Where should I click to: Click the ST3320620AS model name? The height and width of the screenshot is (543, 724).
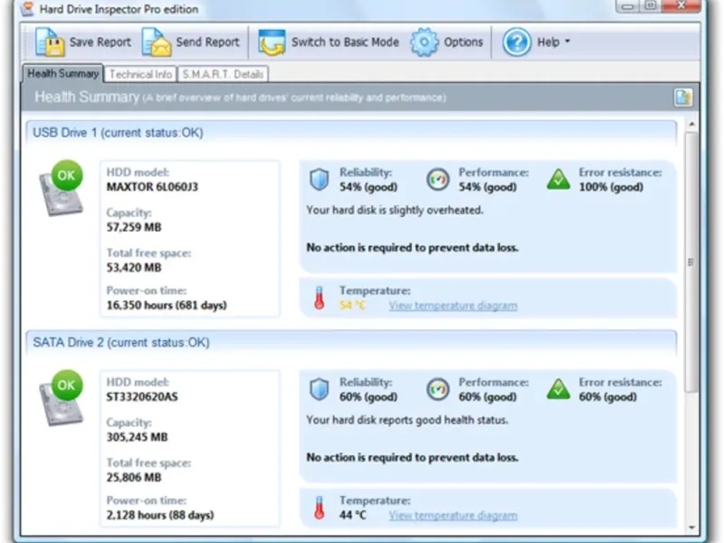142,396
